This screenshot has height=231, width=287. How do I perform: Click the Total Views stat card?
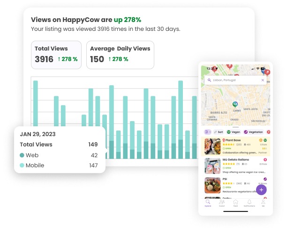click(57, 54)
